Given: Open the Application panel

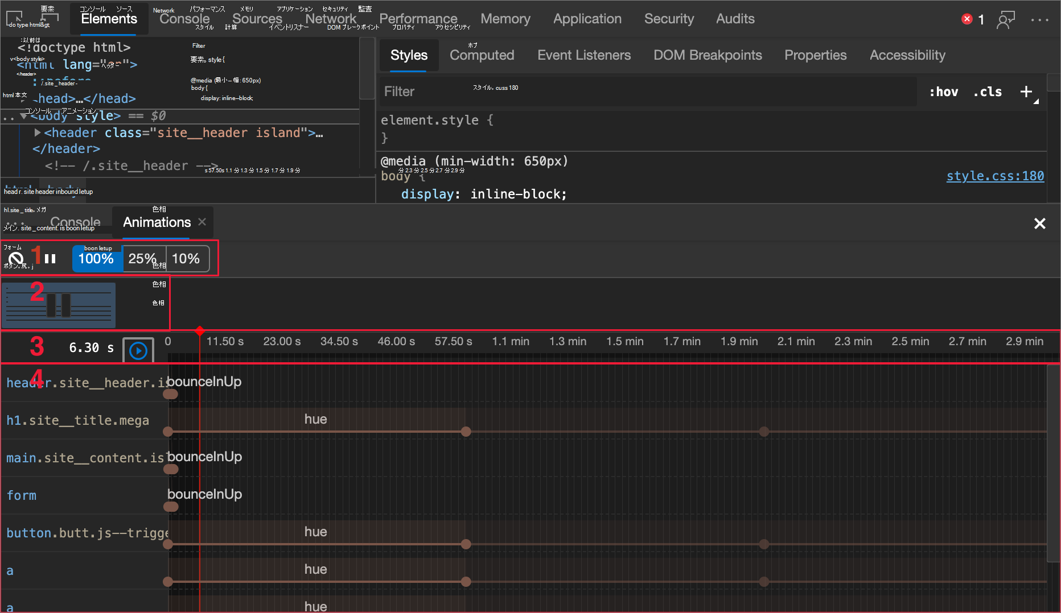Looking at the screenshot, I should 587,19.
